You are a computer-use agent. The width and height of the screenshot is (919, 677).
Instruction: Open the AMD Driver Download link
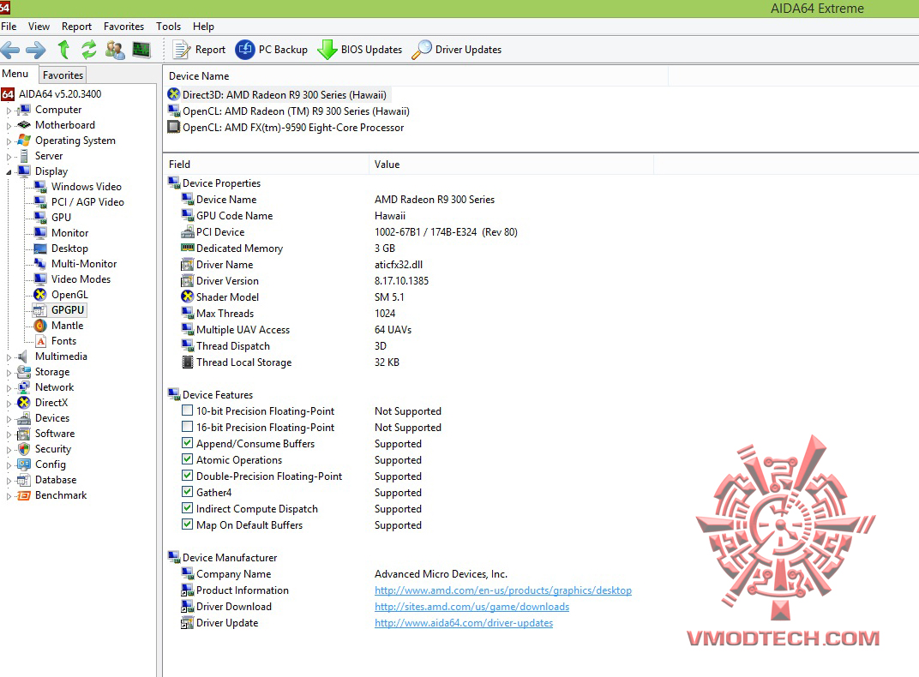[x=472, y=607]
